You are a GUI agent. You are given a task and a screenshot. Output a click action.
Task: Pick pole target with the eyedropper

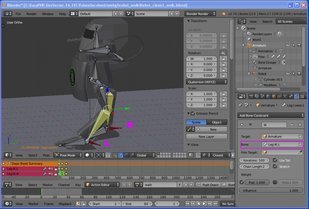coord(300,152)
